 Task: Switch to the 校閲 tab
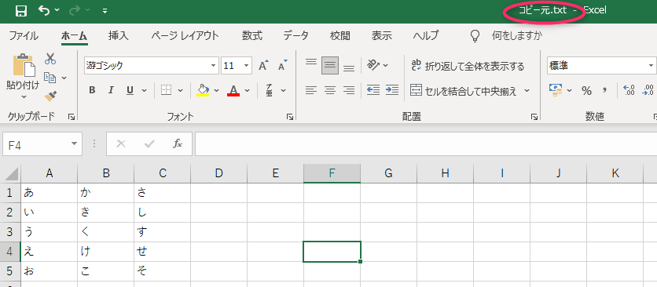pyautogui.click(x=340, y=35)
